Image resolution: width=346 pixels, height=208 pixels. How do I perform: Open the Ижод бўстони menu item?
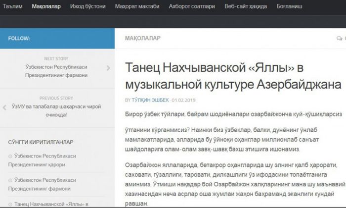click(x=88, y=6)
